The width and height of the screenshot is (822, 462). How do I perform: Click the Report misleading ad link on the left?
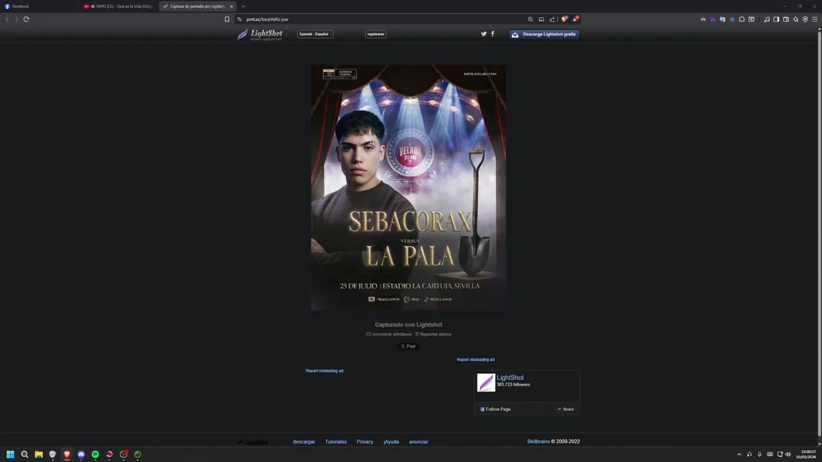[324, 371]
